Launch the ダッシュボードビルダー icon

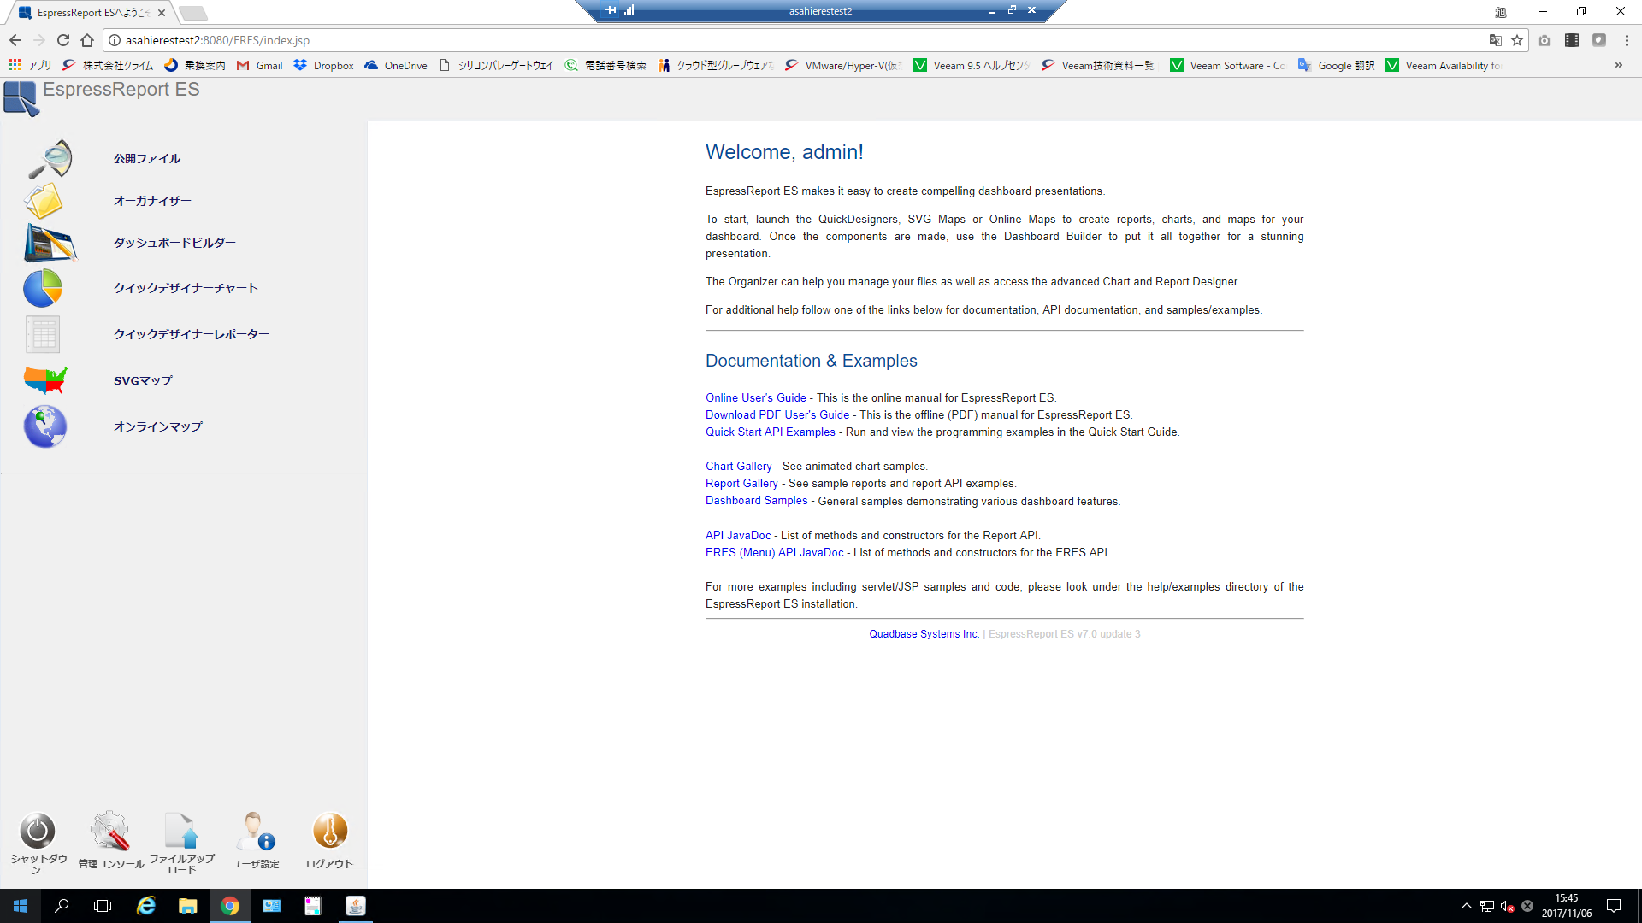(50, 243)
